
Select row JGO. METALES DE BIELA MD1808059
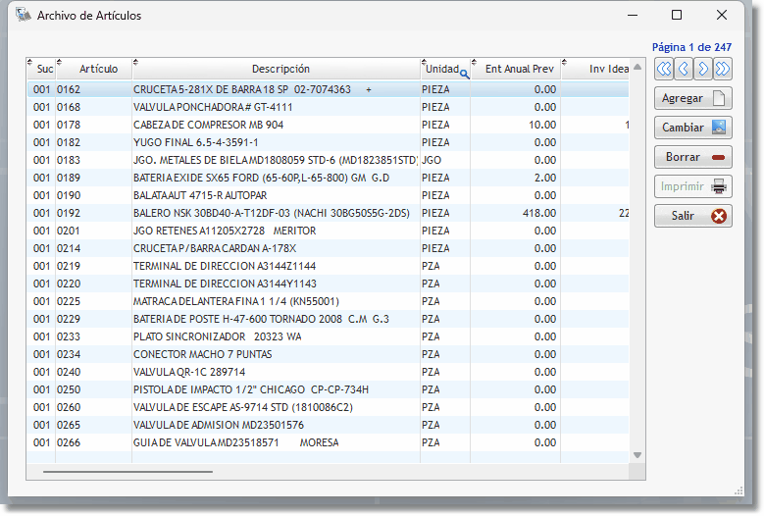tap(328, 160)
